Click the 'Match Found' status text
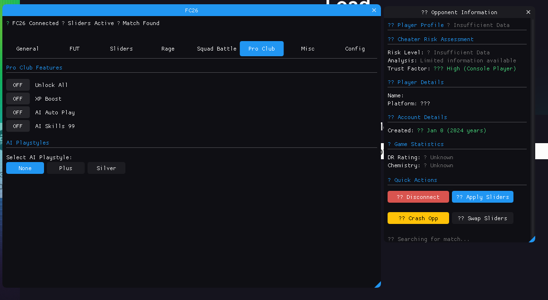Viewport: 548px width, 300px height. [x=141, y=23]
